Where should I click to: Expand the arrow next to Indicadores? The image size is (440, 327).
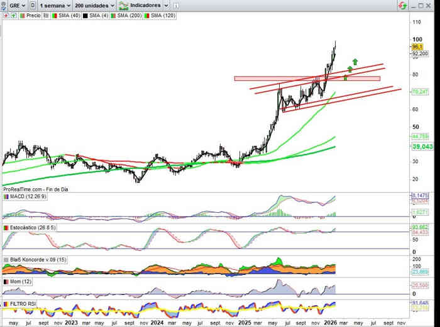click(x=165, y=6)
